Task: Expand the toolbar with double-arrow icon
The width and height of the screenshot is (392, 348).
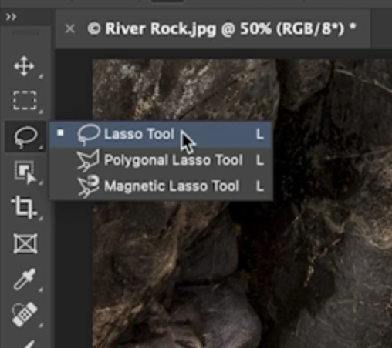Action: 11,17
